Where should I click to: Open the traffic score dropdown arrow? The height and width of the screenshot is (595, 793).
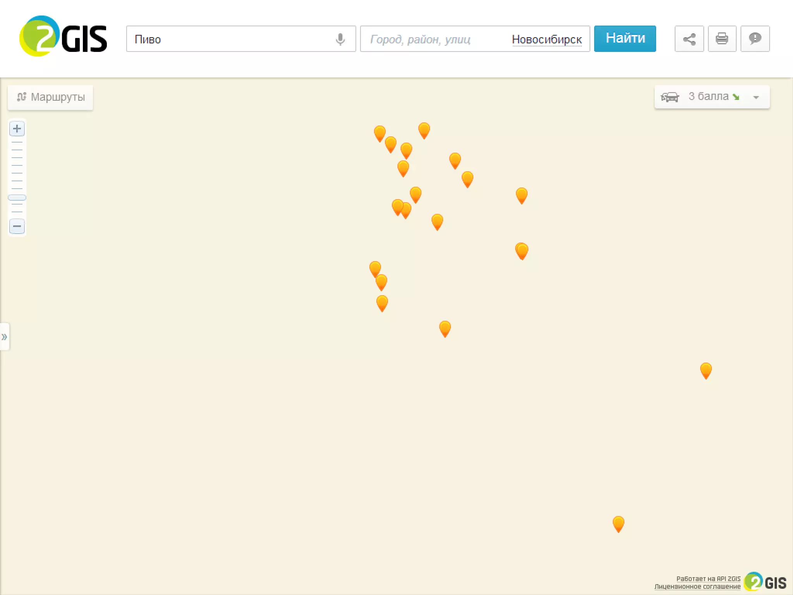(x=756, y=97)
